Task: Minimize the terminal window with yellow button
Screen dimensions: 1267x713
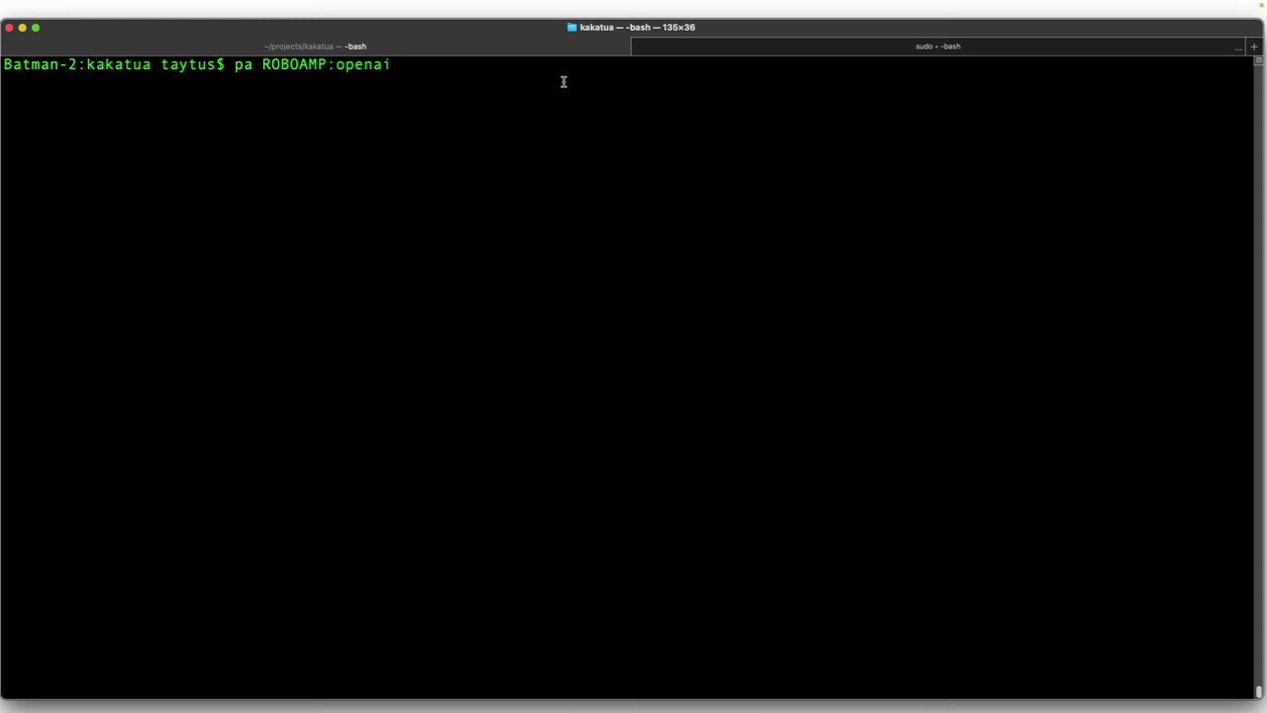Action: [22, 27]
